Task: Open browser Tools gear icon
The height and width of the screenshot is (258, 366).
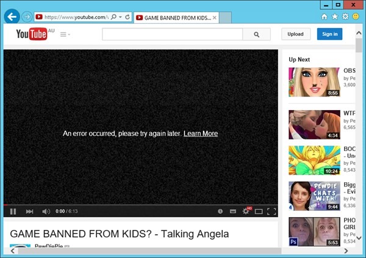Action: (x=345, y=17)
